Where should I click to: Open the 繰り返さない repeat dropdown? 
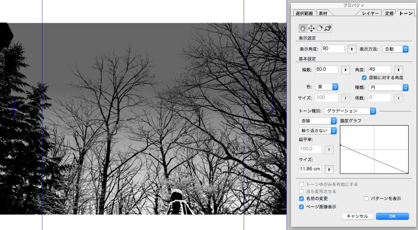(x=318, y=131)
